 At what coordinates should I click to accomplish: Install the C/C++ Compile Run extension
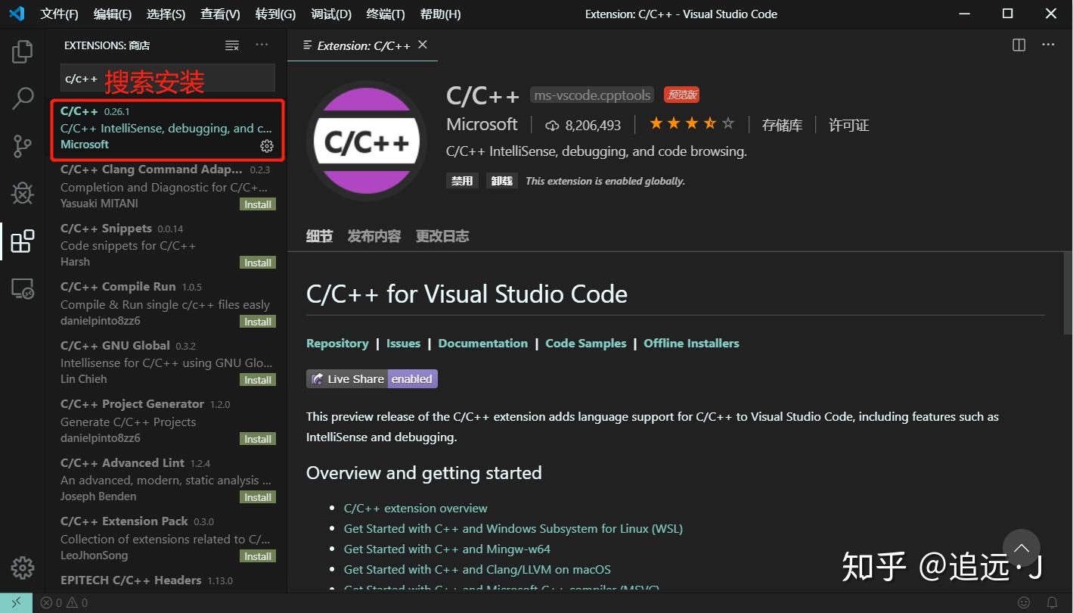point(258,322)
